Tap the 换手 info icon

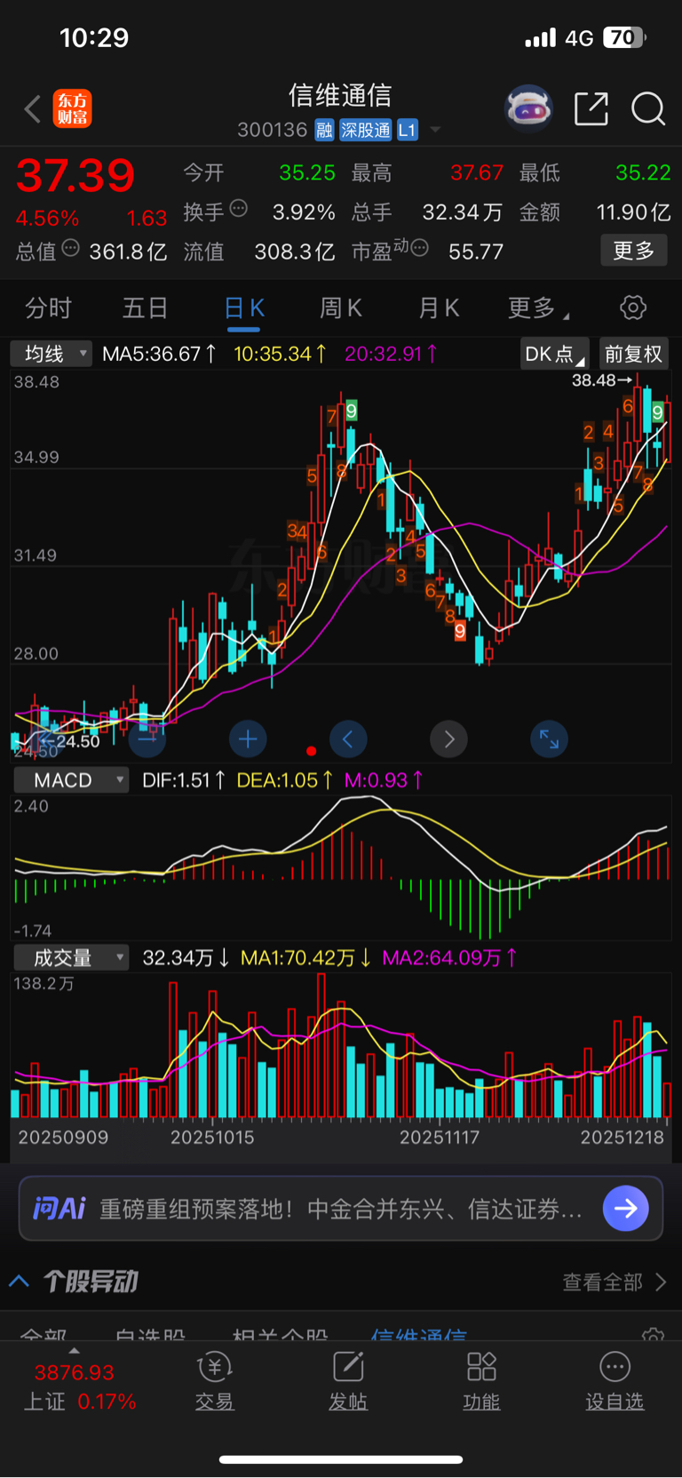[x=238, y=209]
